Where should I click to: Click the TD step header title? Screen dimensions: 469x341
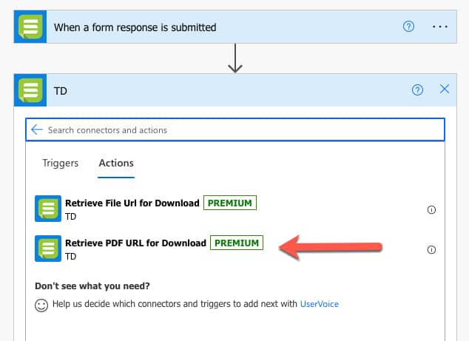coord(61,91)
